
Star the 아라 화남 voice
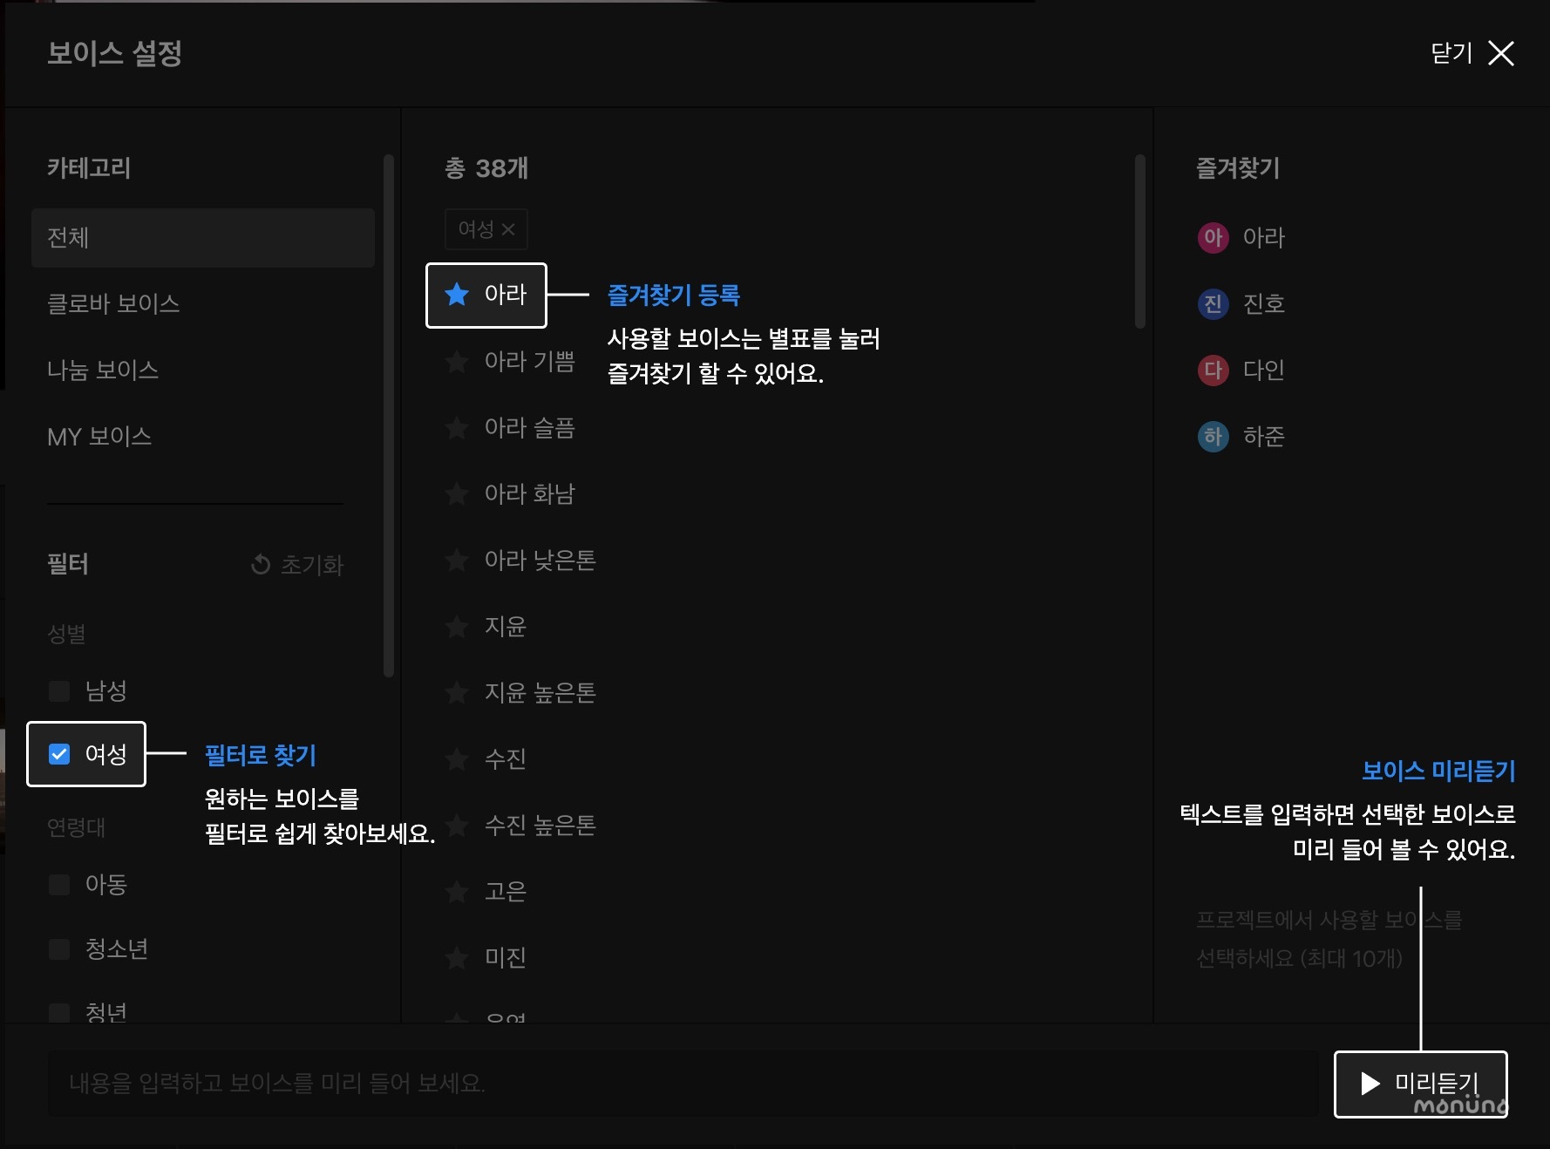pos(457,493)
